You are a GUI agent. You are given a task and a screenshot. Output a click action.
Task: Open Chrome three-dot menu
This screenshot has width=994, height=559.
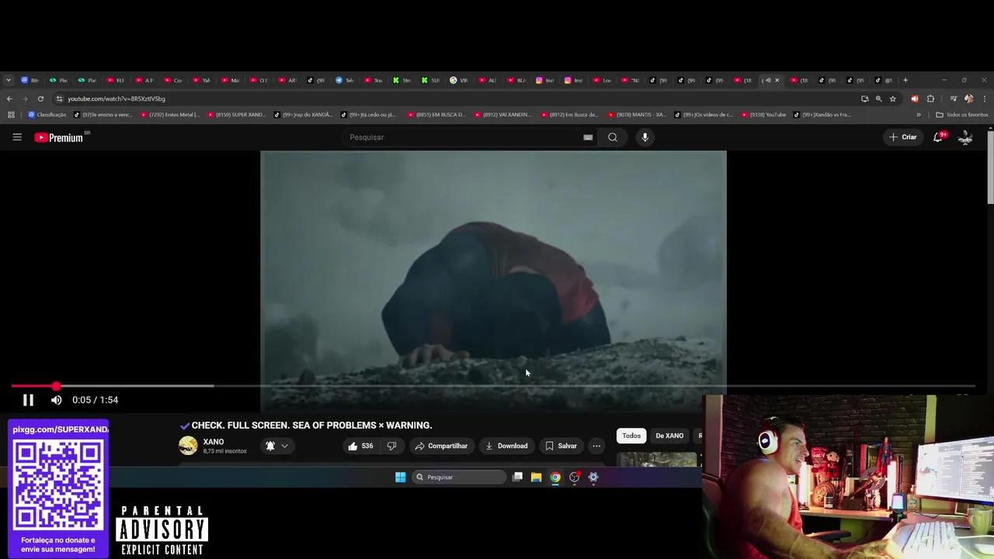tap(985, 99)
